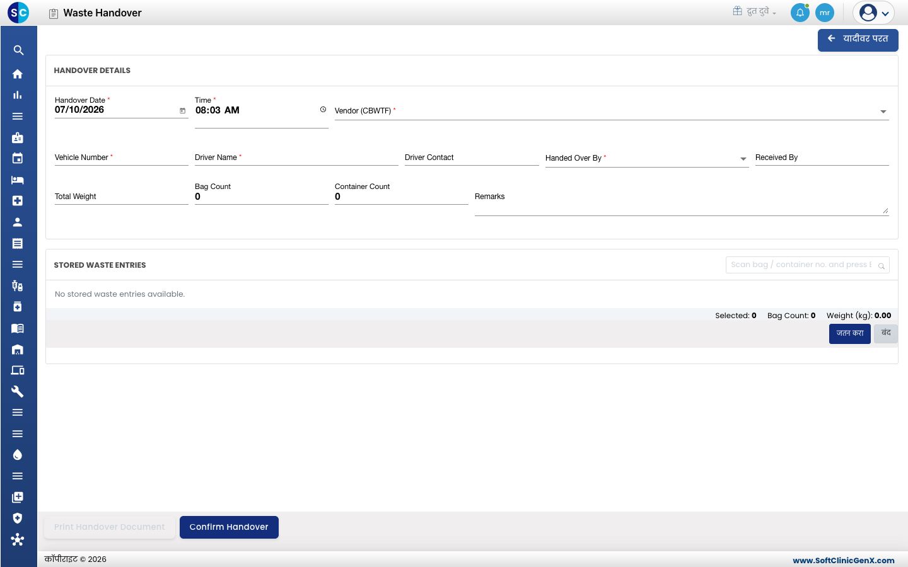
Task: Open the द्रुत दुवे quick links menu
Action: [755, 11]
